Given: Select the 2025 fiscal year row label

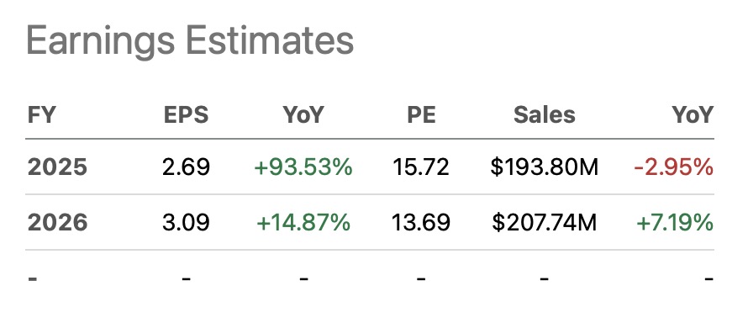Looking at the screenshot, I should 57,167.
